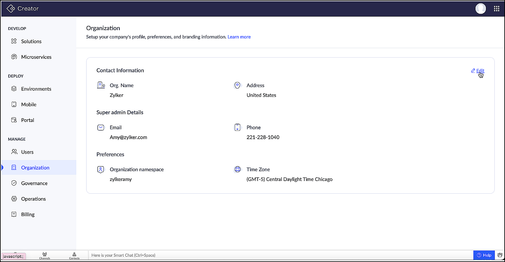Click the Microservices sidebar icon

tap(14, 57)
